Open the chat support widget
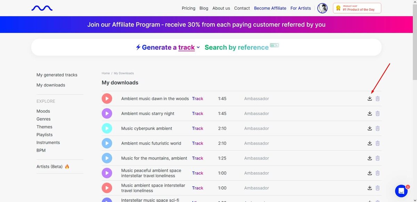Viewport: 417px width, 202px height. pyautogui.click(x=401, y=191)
